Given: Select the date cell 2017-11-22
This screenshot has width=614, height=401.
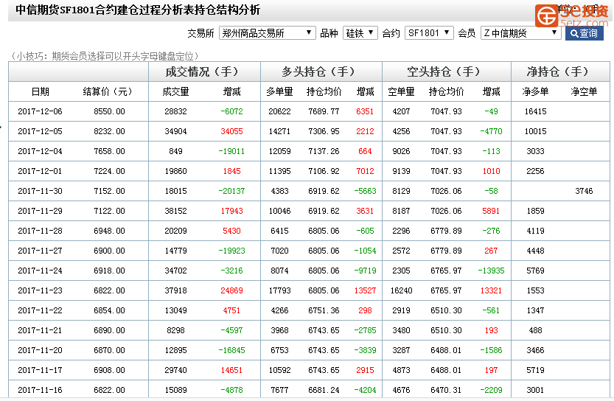Looking at the screenshot, I should pyautogui.click(x=40, y=310).
